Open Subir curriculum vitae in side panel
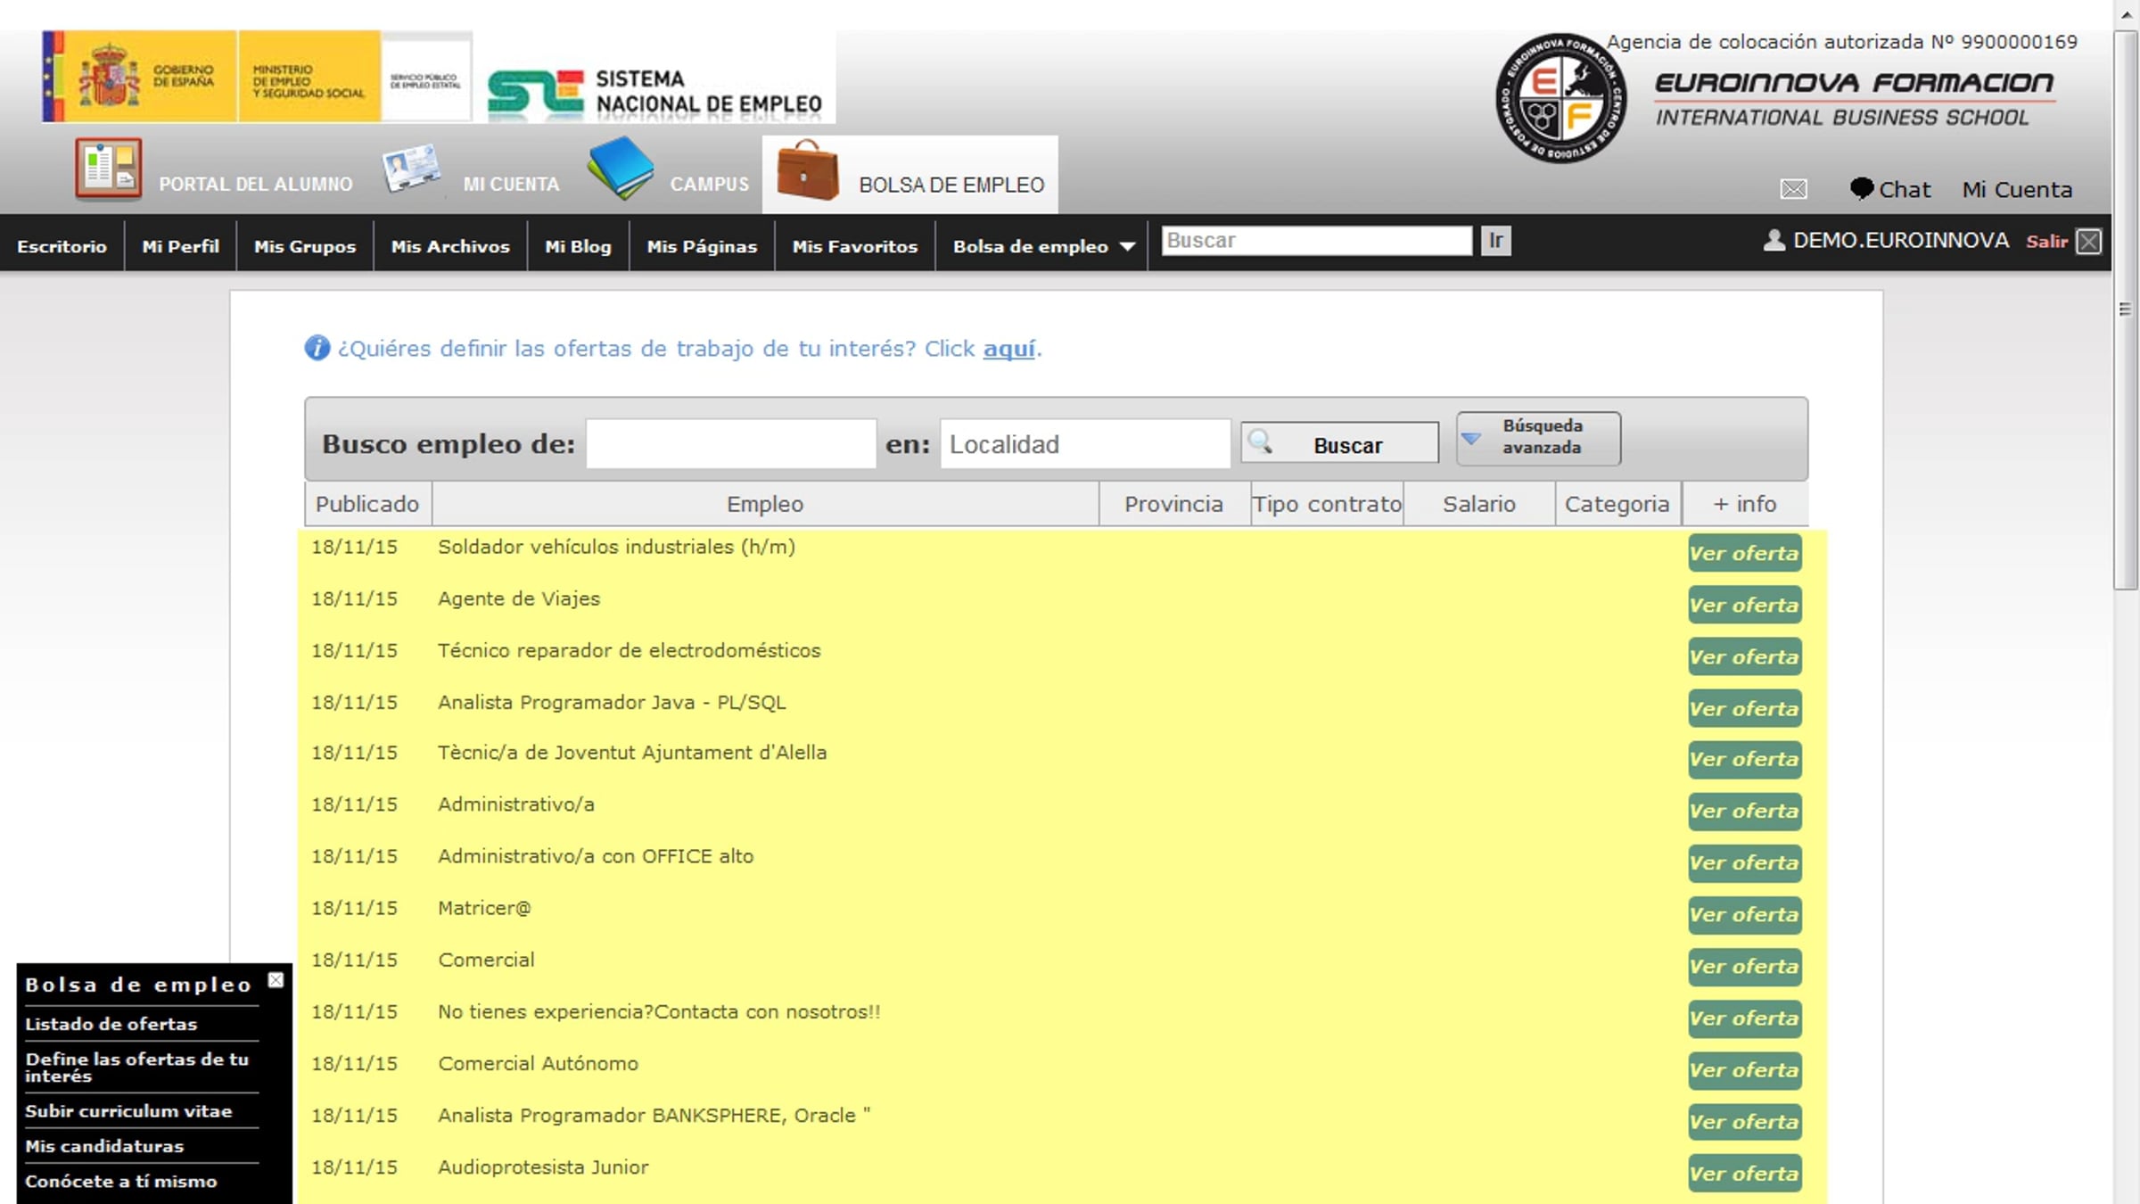This screenshot has width=2140, height=1204. point(128,1110)
